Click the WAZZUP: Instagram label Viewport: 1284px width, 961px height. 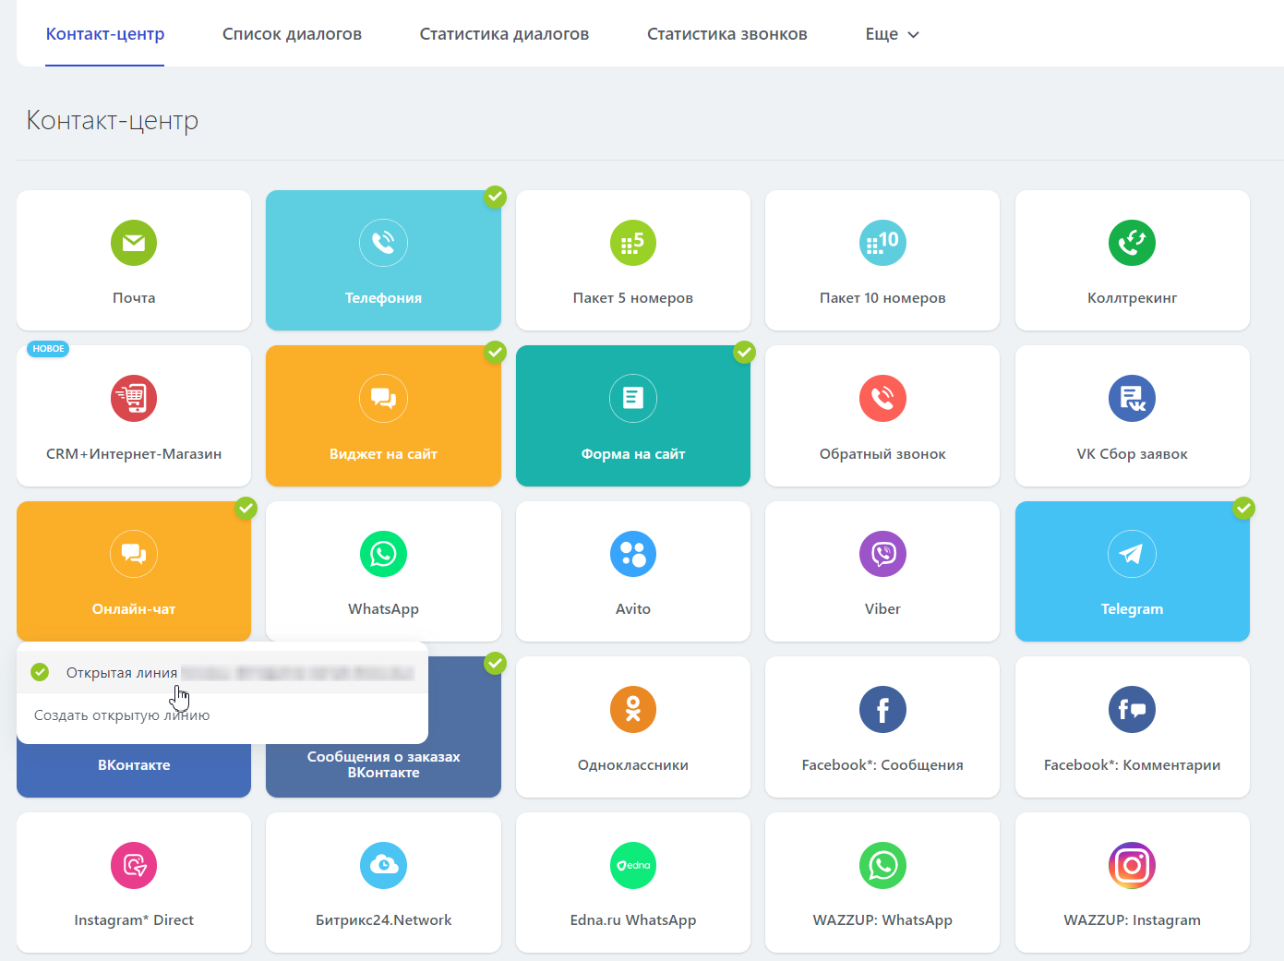(1132, 920)
